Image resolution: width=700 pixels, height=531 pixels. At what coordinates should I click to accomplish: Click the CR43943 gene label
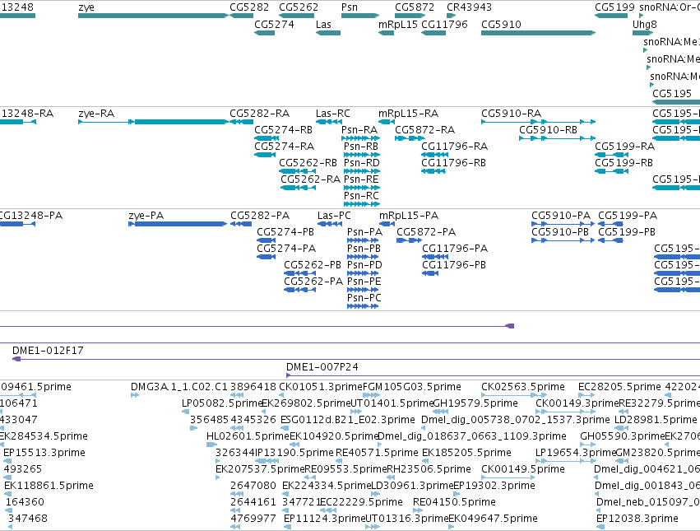tap(469, 7)
